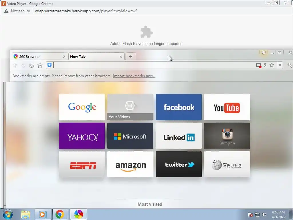The width and height of the screenshot is (293, 220).
Task: Open the Instagram speed dial tile
Action: (x=227, y=136)
